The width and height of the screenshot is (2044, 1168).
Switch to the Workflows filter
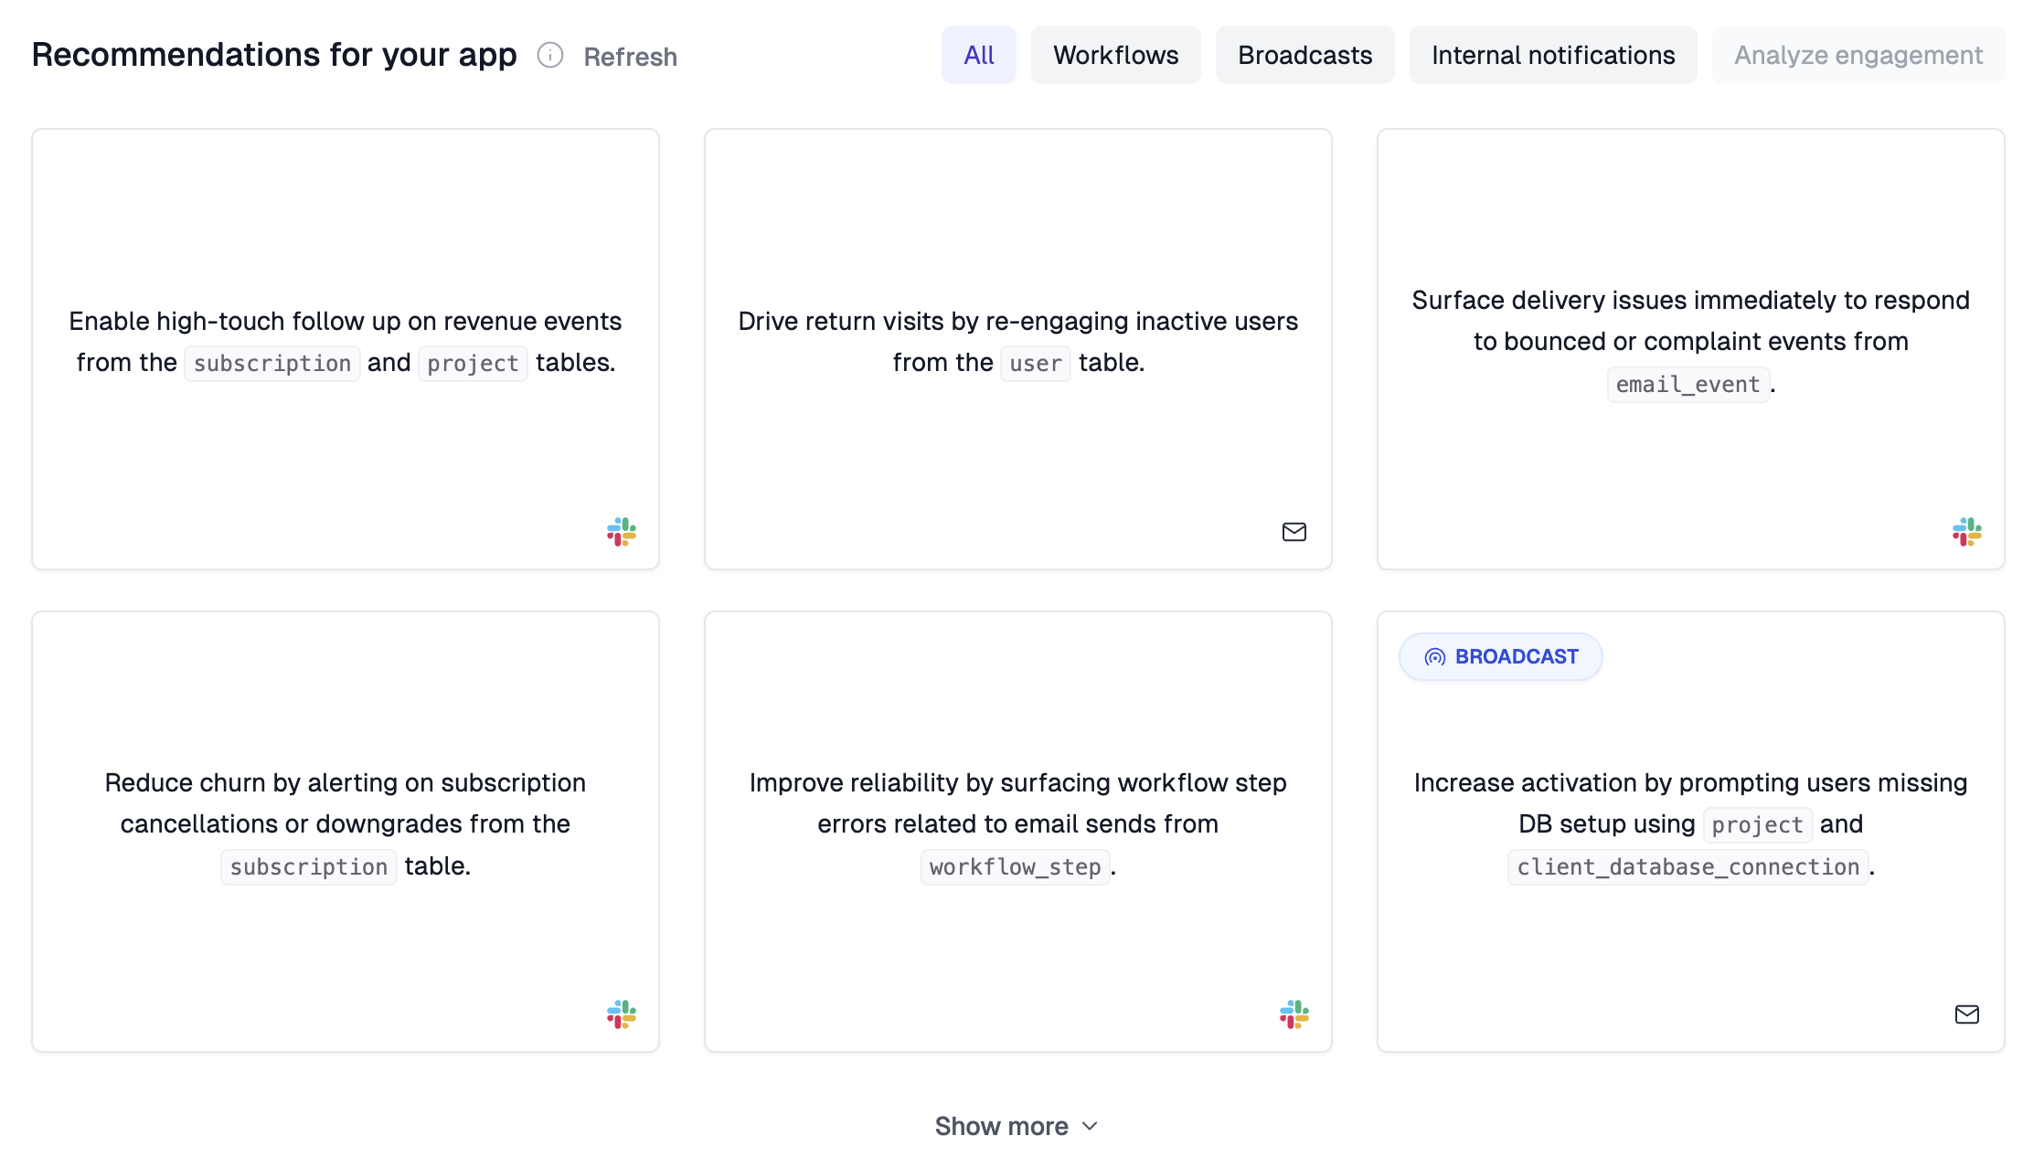[1115, 56]
